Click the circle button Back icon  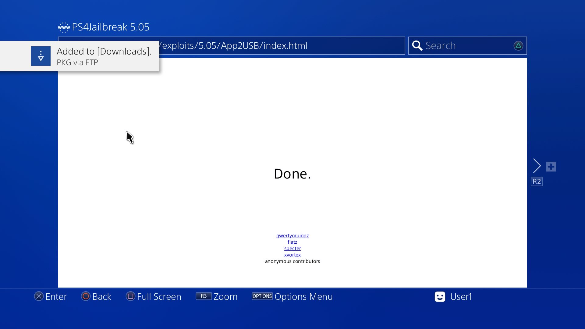pos(86,296)
